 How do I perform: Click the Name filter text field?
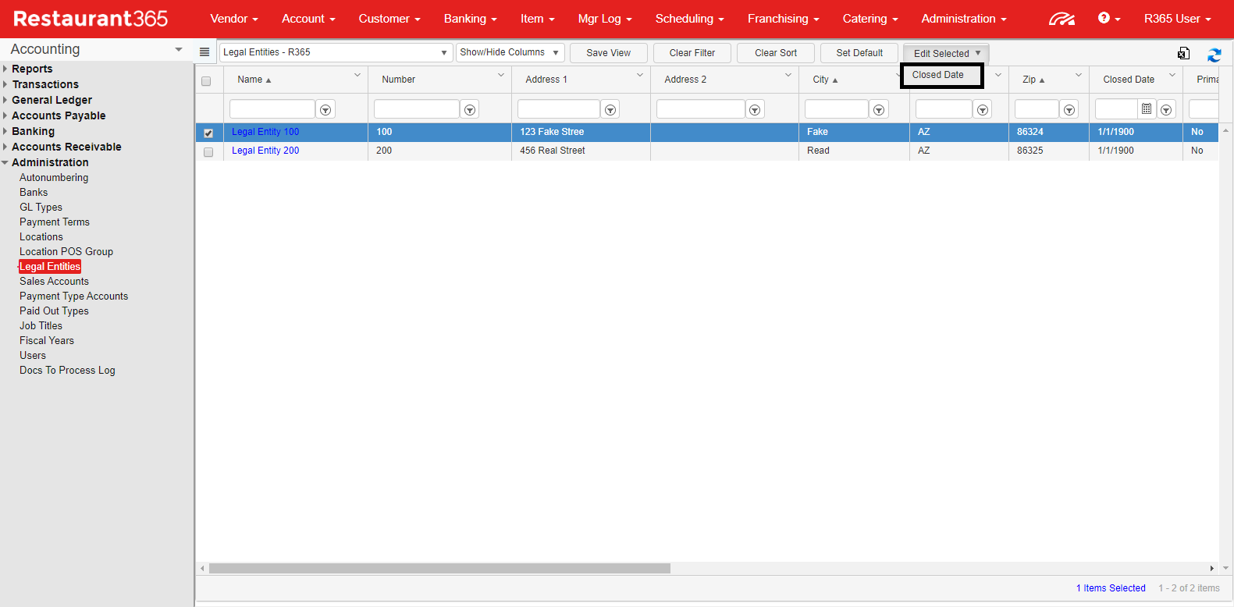tap(272, 109)
